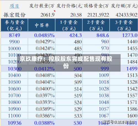Screen dimensions: 138x126
Task: Select the 1571 cell
Action: coord(124,102)
